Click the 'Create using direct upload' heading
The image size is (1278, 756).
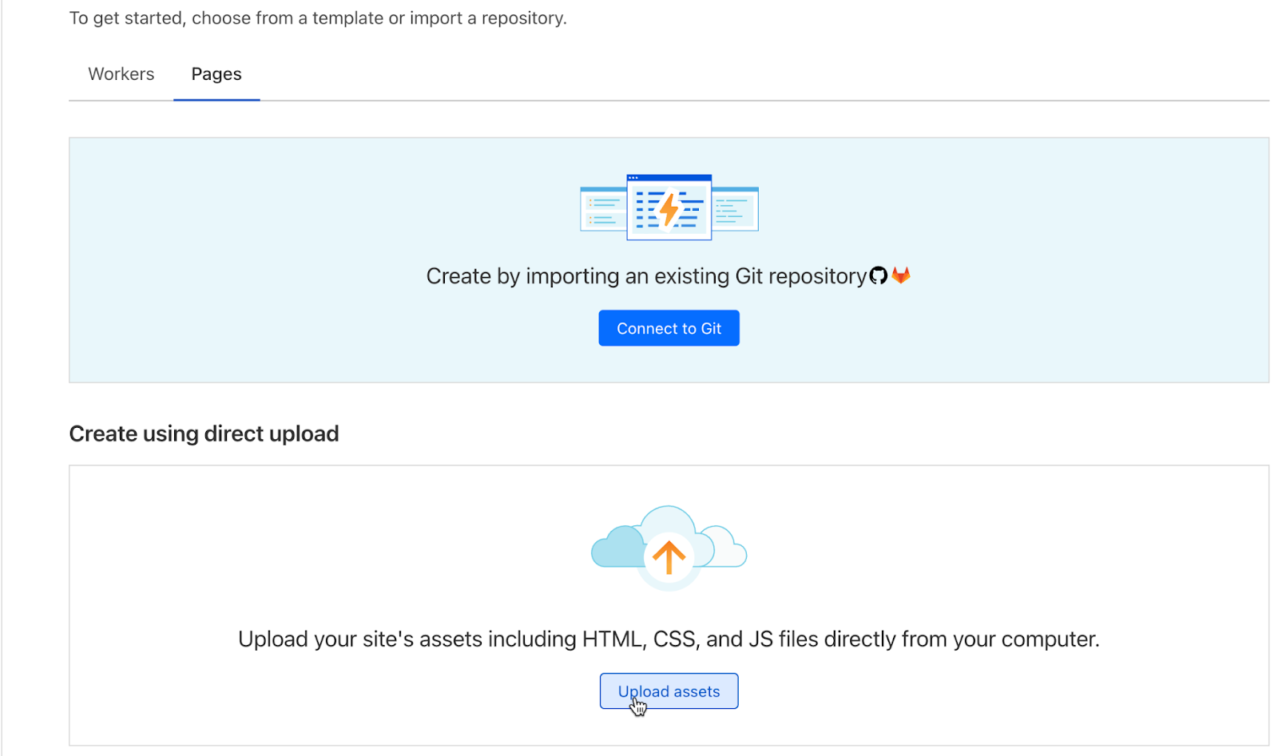[x=204, y=433]
